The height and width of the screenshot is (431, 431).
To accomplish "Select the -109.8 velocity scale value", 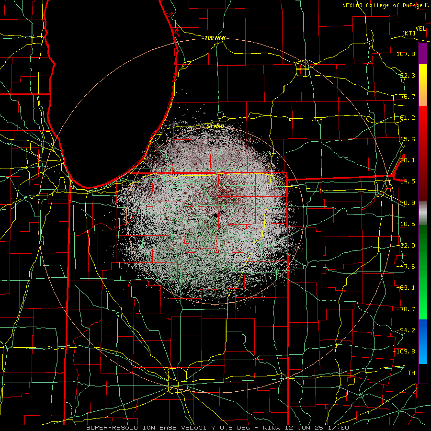I will [x=404, y=352].
